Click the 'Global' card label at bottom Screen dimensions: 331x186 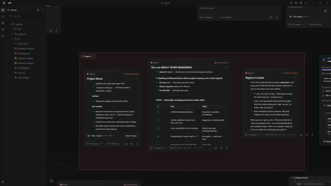(65, 184)
